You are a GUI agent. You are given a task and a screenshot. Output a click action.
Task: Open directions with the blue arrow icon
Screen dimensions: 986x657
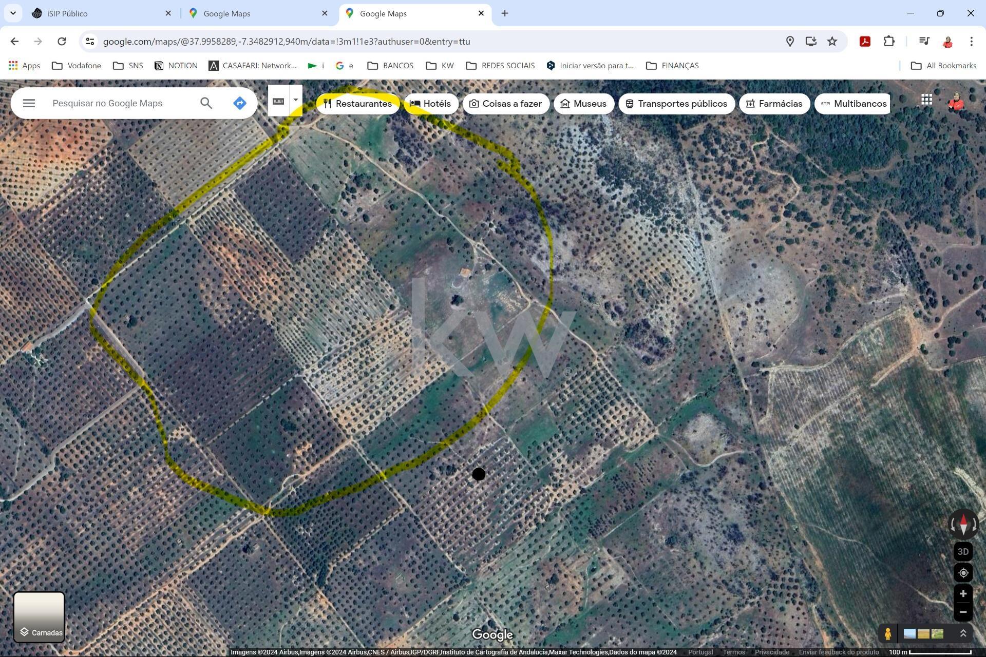pyautogui.click(x=239, y=103)
